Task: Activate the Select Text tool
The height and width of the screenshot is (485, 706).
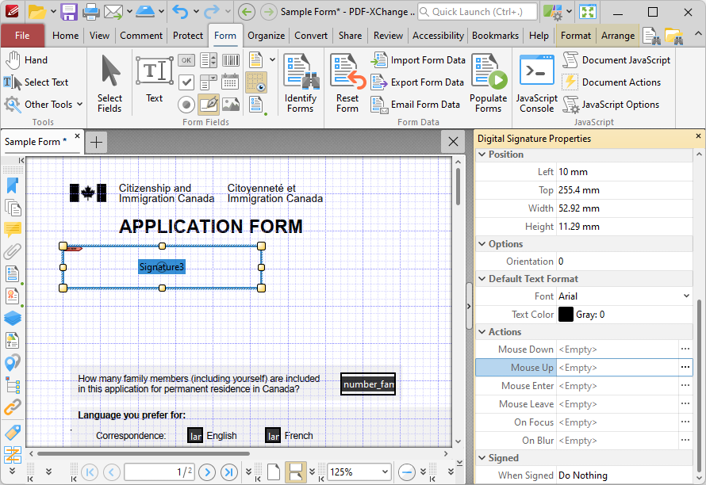Action: (x=36, y=82)
